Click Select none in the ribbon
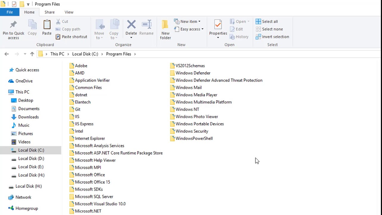 pyautogui.click(x=269, y=29)
